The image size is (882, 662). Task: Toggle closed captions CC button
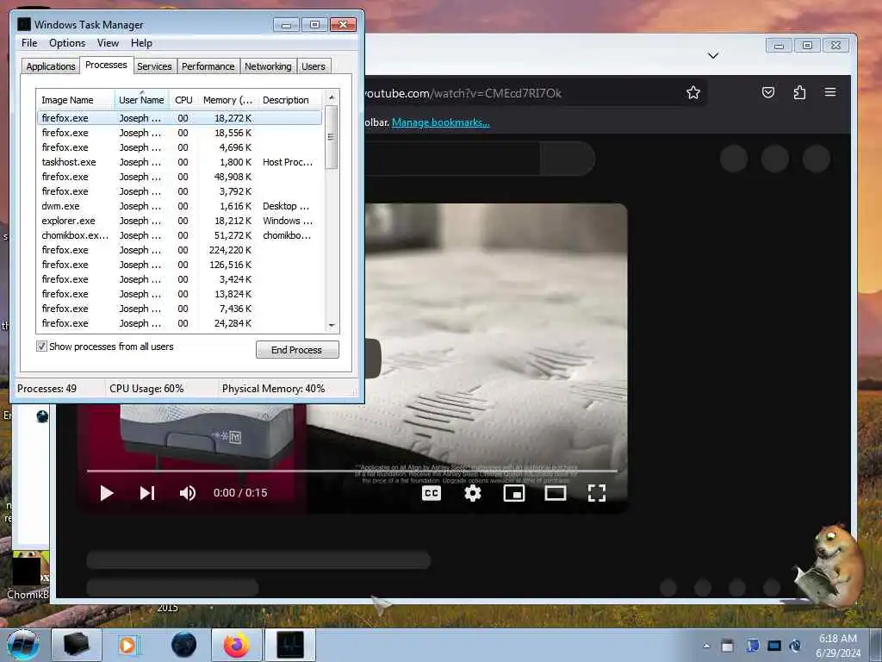(x=432, y=493)
